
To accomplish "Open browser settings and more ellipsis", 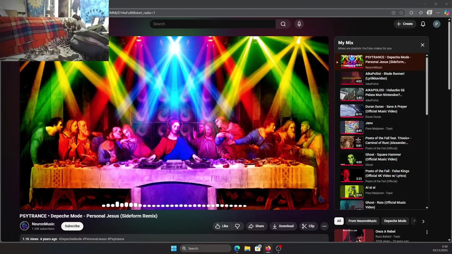I will point(438,13).
